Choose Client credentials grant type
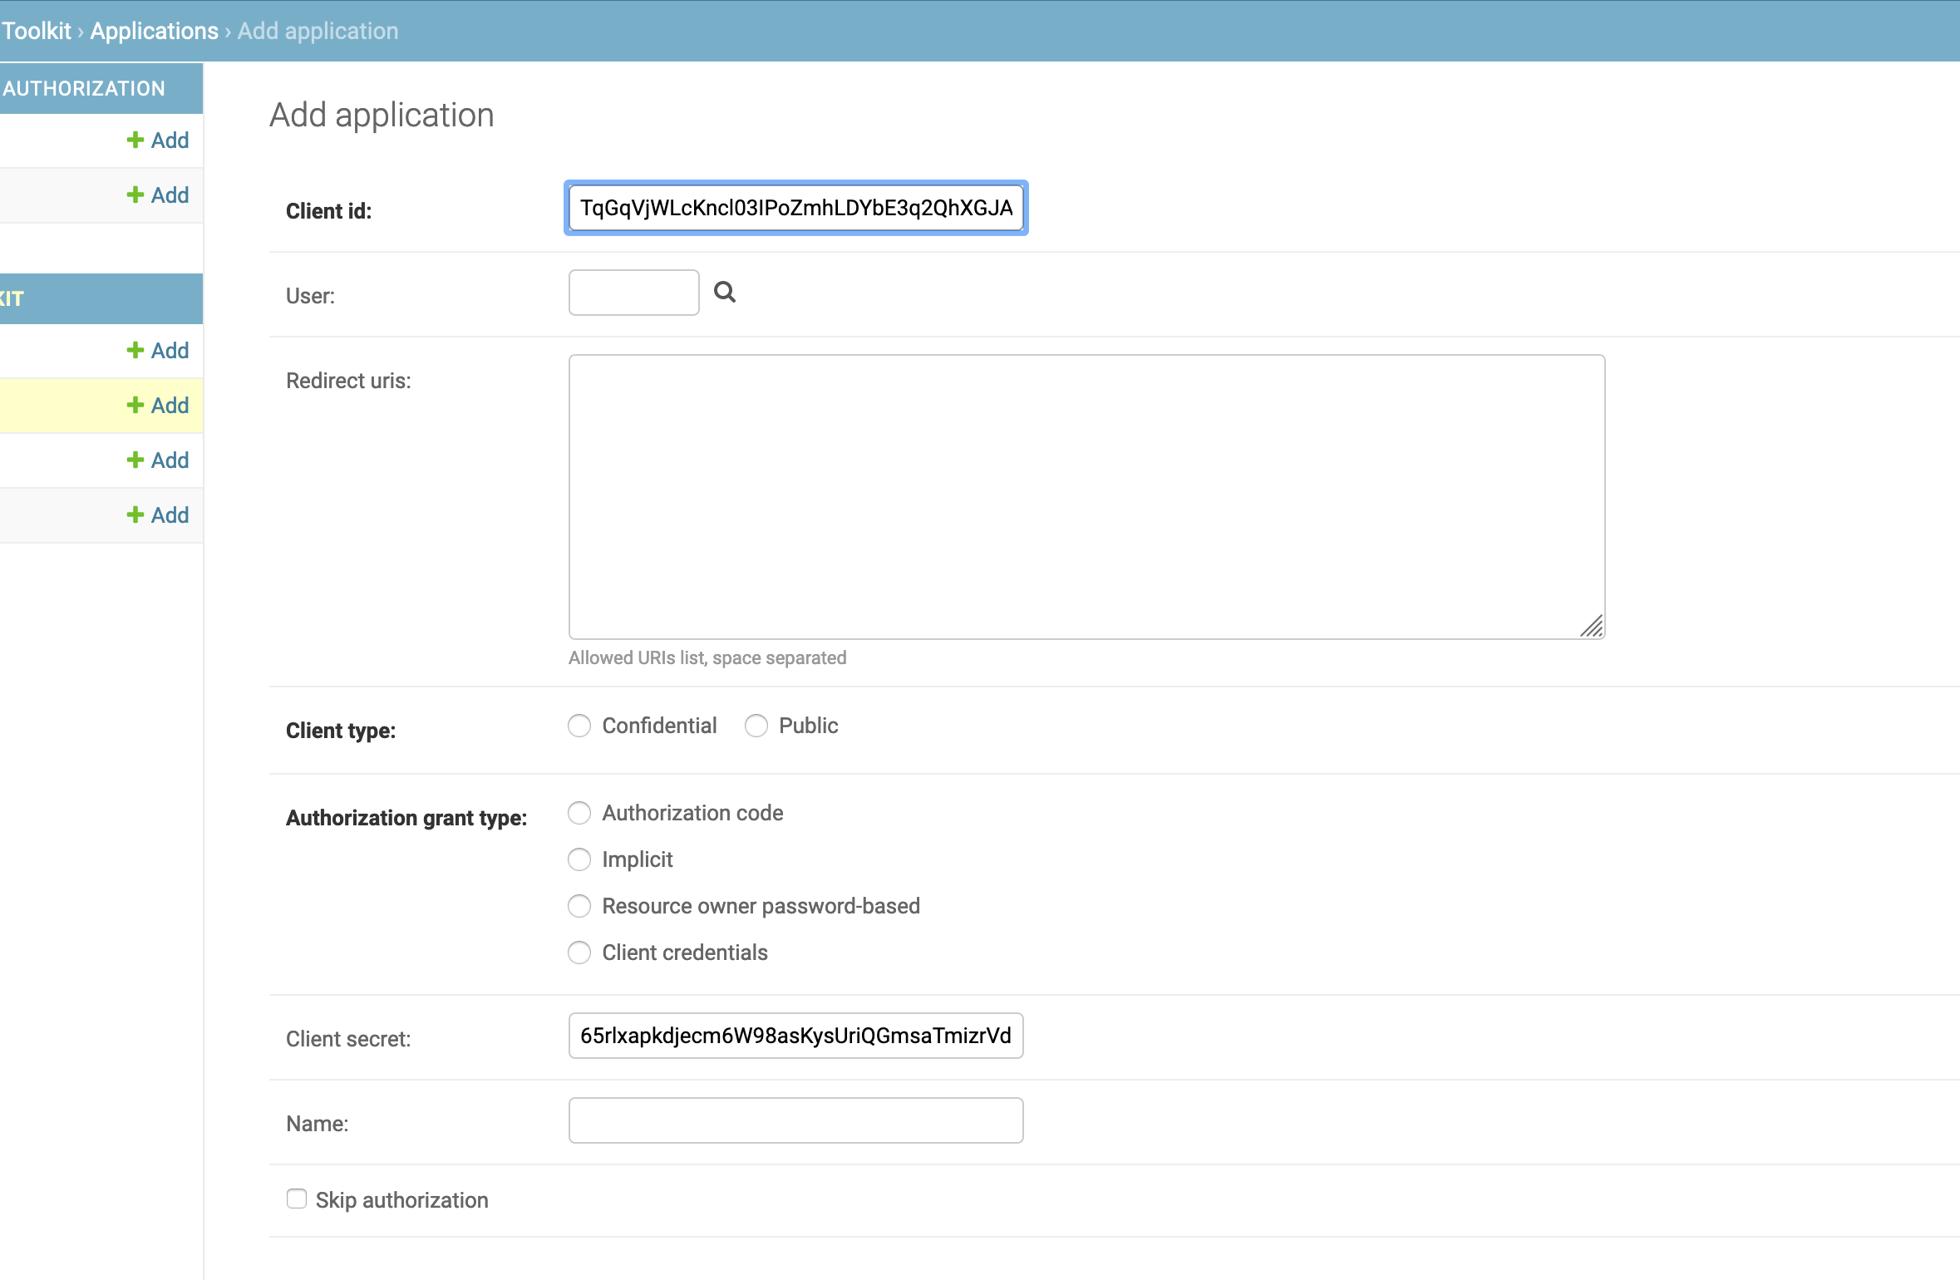Image resolution: width=1960 pixels, height=1280 pixels. click(x=579, y=953)
